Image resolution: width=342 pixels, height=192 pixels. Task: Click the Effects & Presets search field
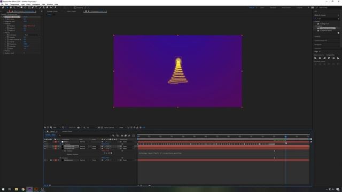(327, 19)
